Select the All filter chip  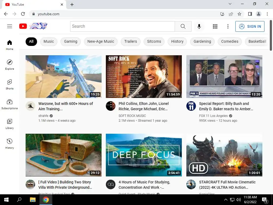(31, 41)
